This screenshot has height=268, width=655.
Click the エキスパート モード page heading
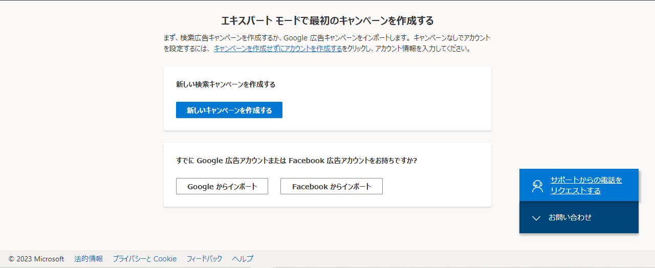tap(327, 20)
